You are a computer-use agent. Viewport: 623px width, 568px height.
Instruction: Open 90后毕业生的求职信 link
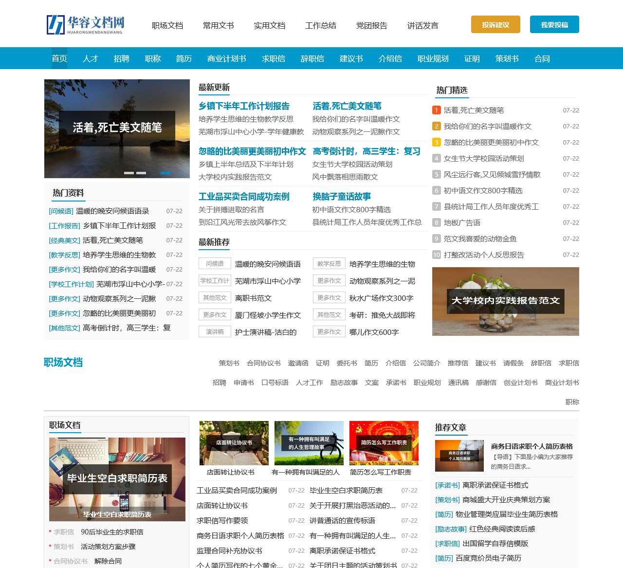pos(112,532)
